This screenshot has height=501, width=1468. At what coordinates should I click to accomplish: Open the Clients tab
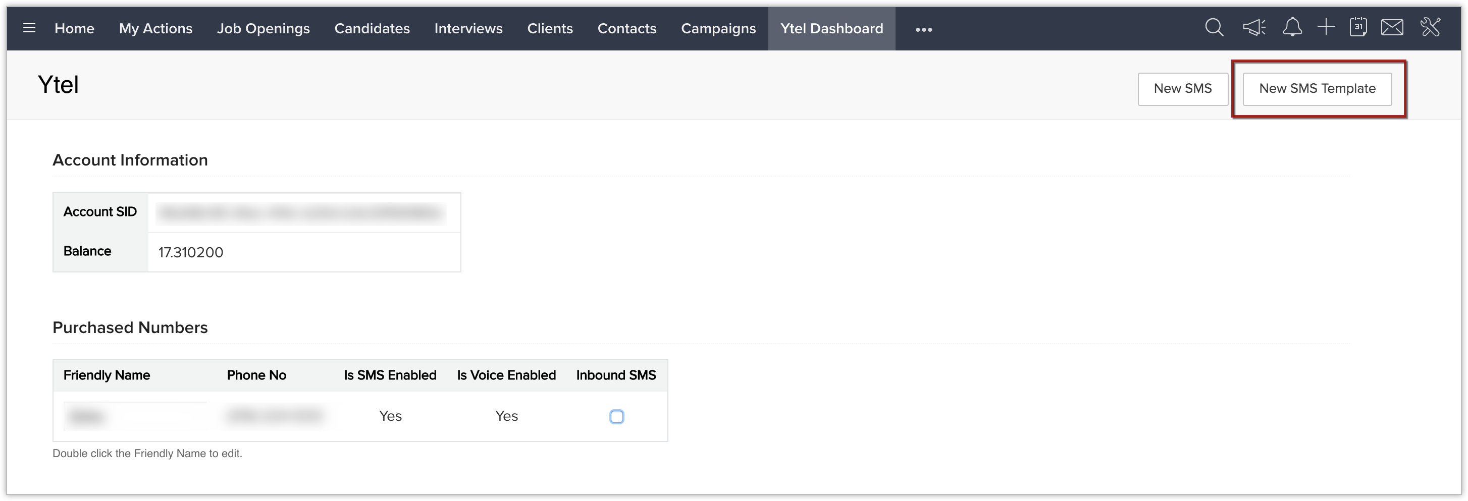click(x=550, y=28)
